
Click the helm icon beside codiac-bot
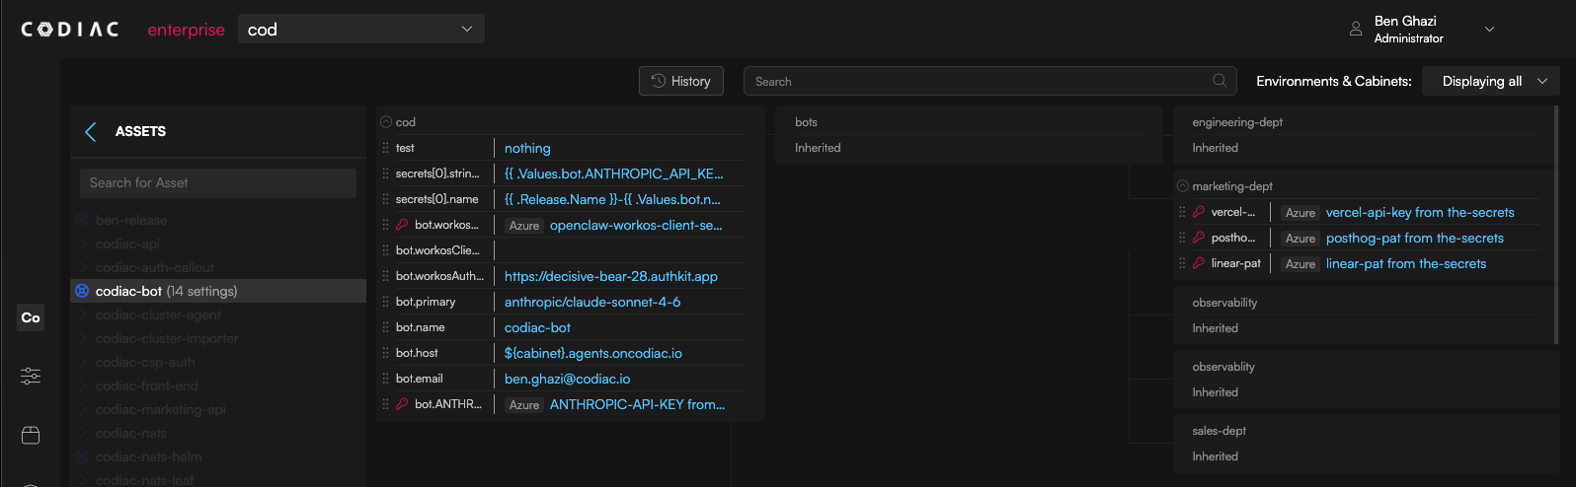tap(83, 291)
